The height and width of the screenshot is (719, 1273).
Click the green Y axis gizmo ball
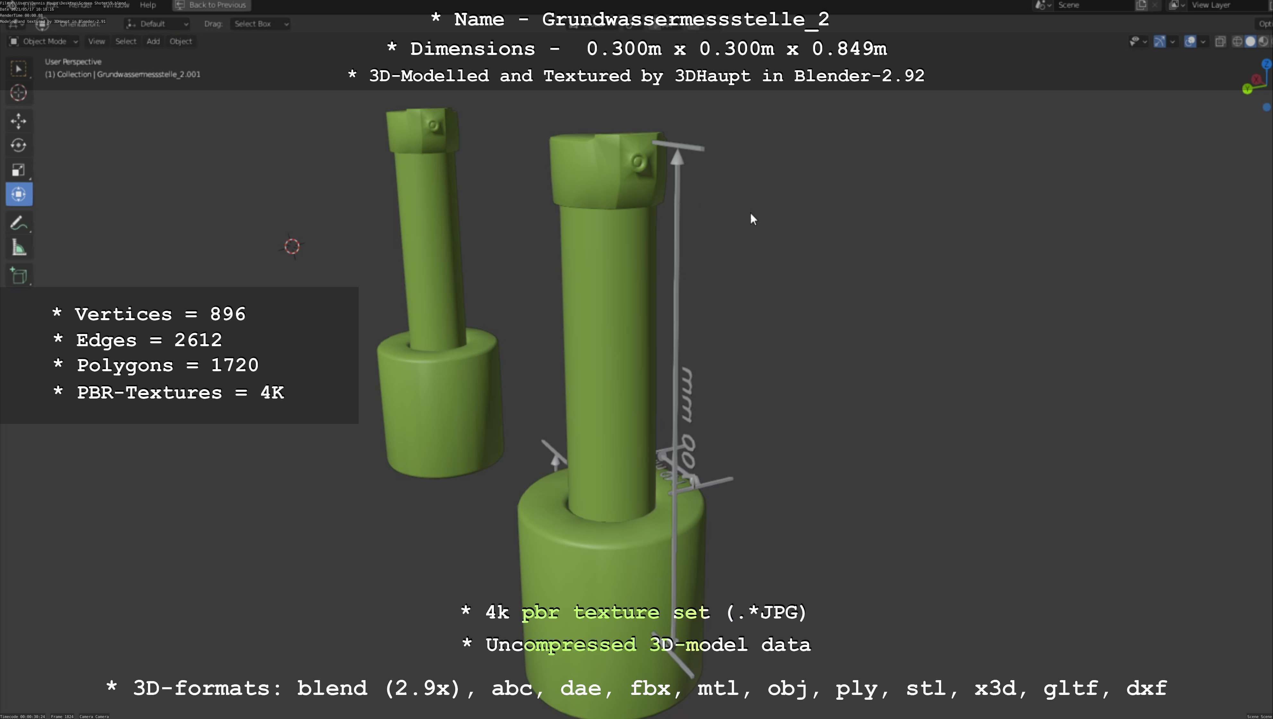coord(1247,89)
